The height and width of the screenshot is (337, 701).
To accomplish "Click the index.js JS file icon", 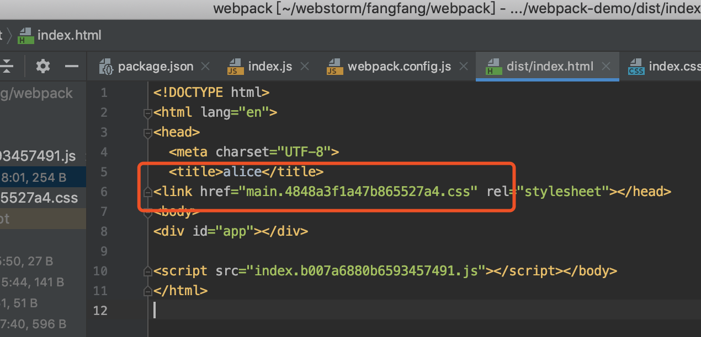I will (236, 67).
